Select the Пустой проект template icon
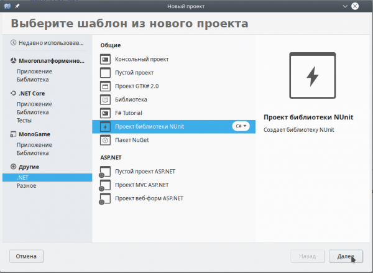373x273 pixels. (x=106, y=73)
